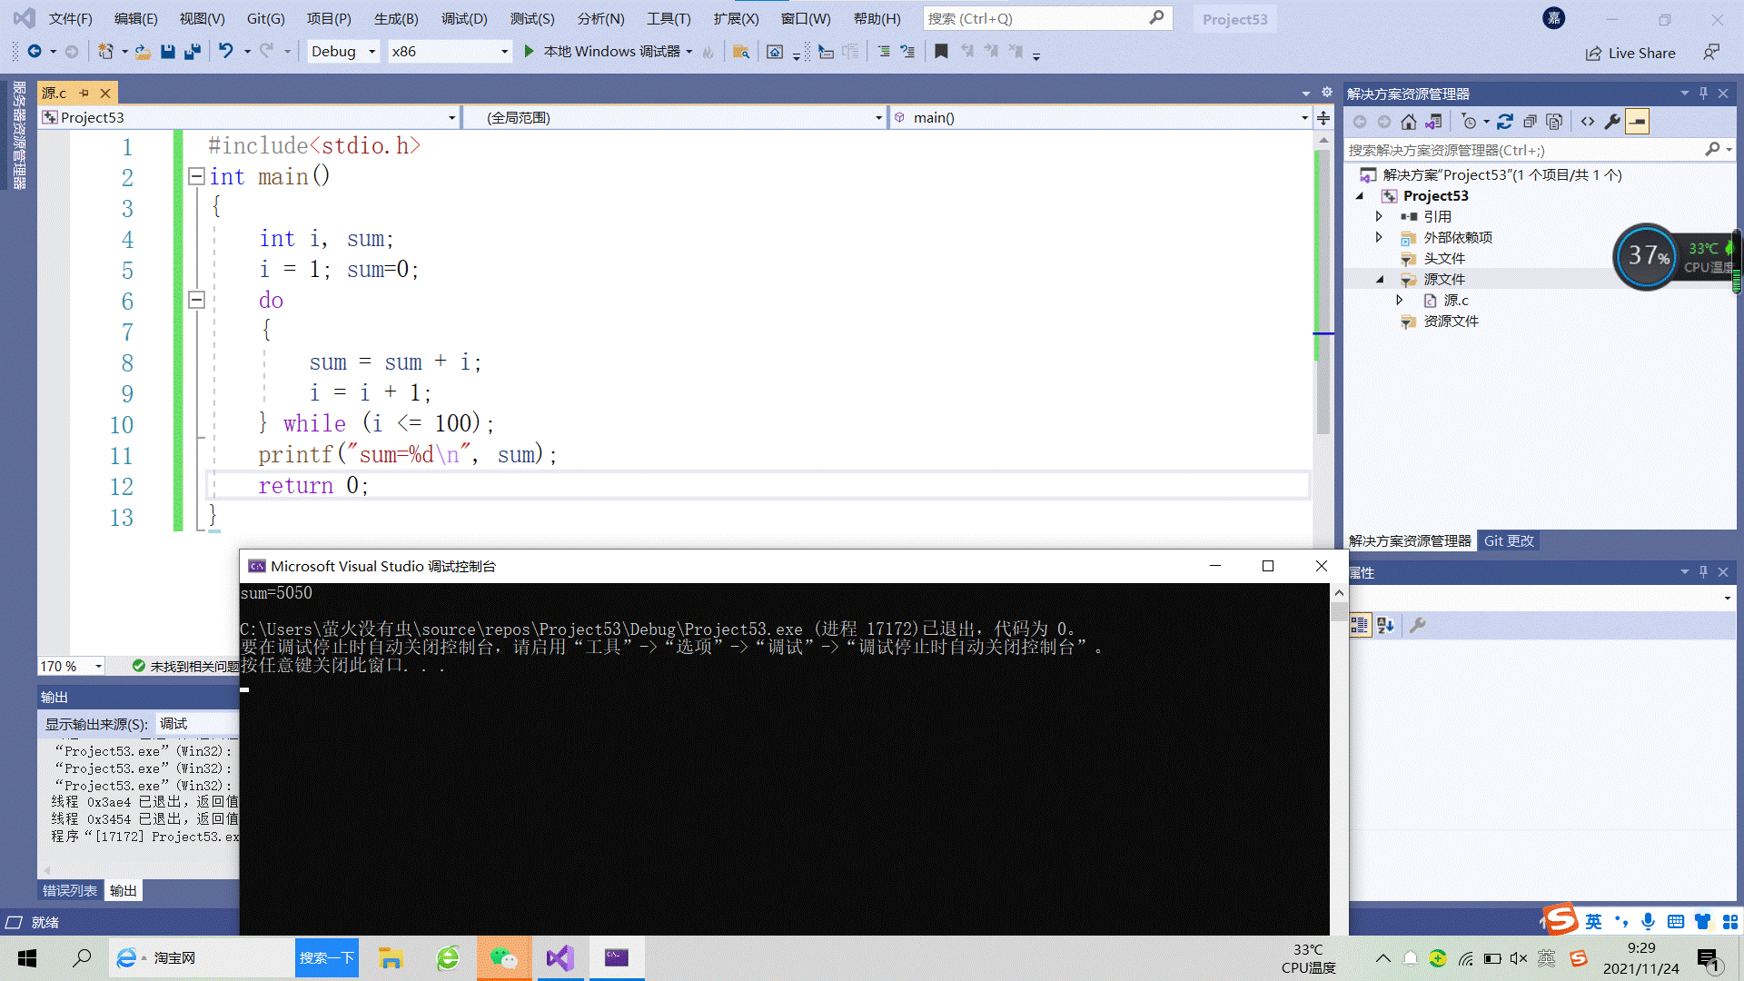The height and width of the screenshot is (981, 1744).
Task: Click the Save All toolbar icon
Action: (192, 52)
